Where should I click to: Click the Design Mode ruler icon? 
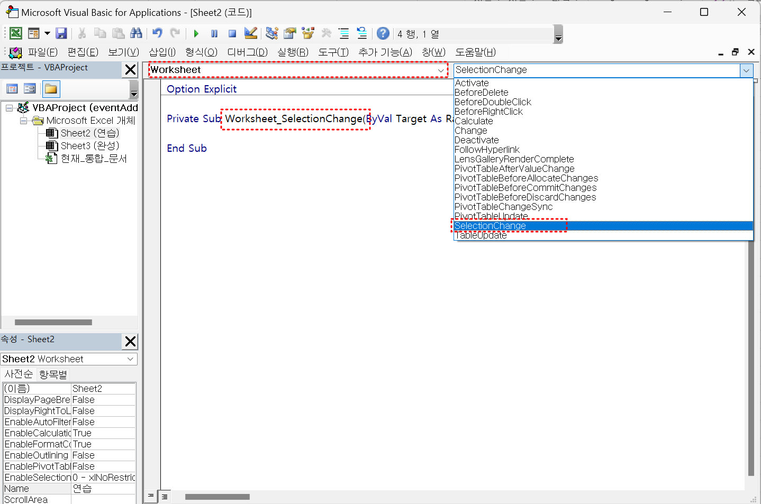point(251,34)
